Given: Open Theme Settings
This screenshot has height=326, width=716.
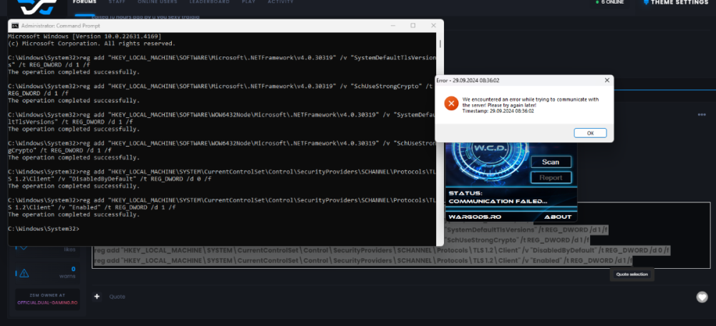Looking at the screenshot, I should (x=675, y=3).
